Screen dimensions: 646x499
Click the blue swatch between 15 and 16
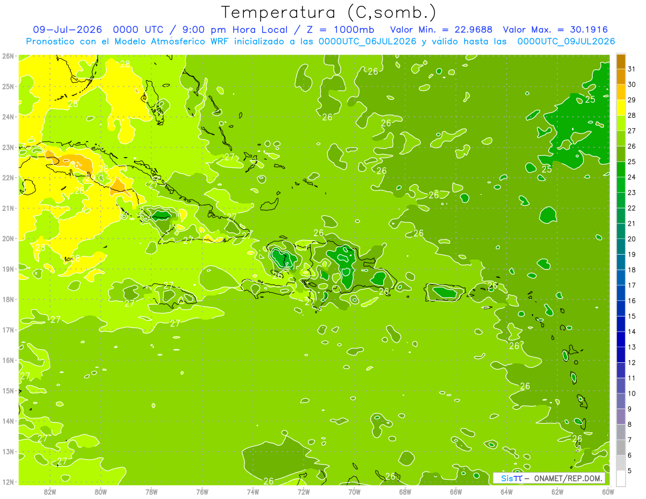(x=621, y=308)
